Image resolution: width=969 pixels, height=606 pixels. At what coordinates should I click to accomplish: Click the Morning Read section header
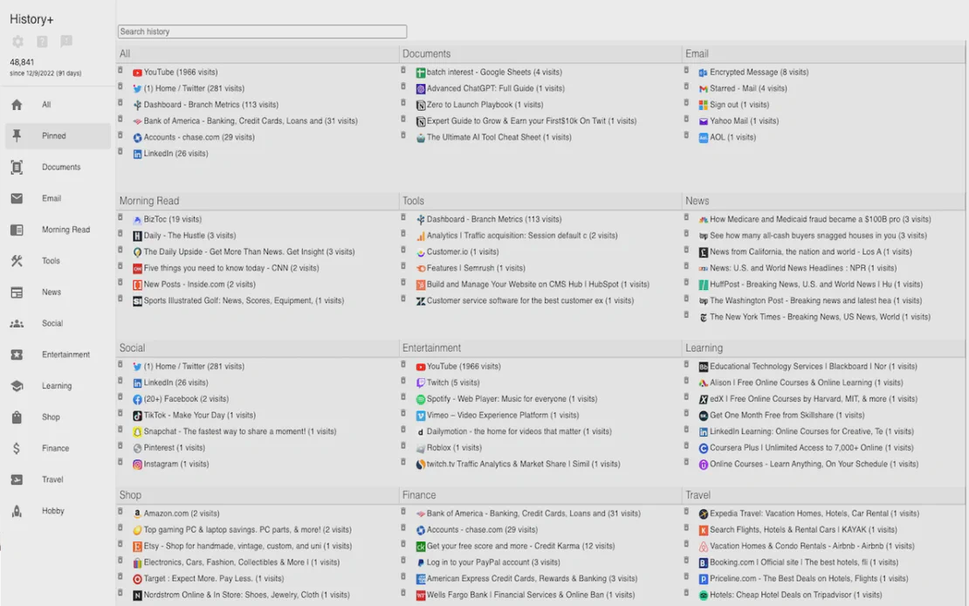[x=149, y=201]
